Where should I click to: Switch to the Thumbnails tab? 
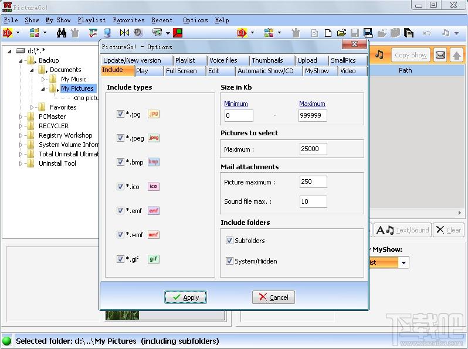[x=267, y=60]
